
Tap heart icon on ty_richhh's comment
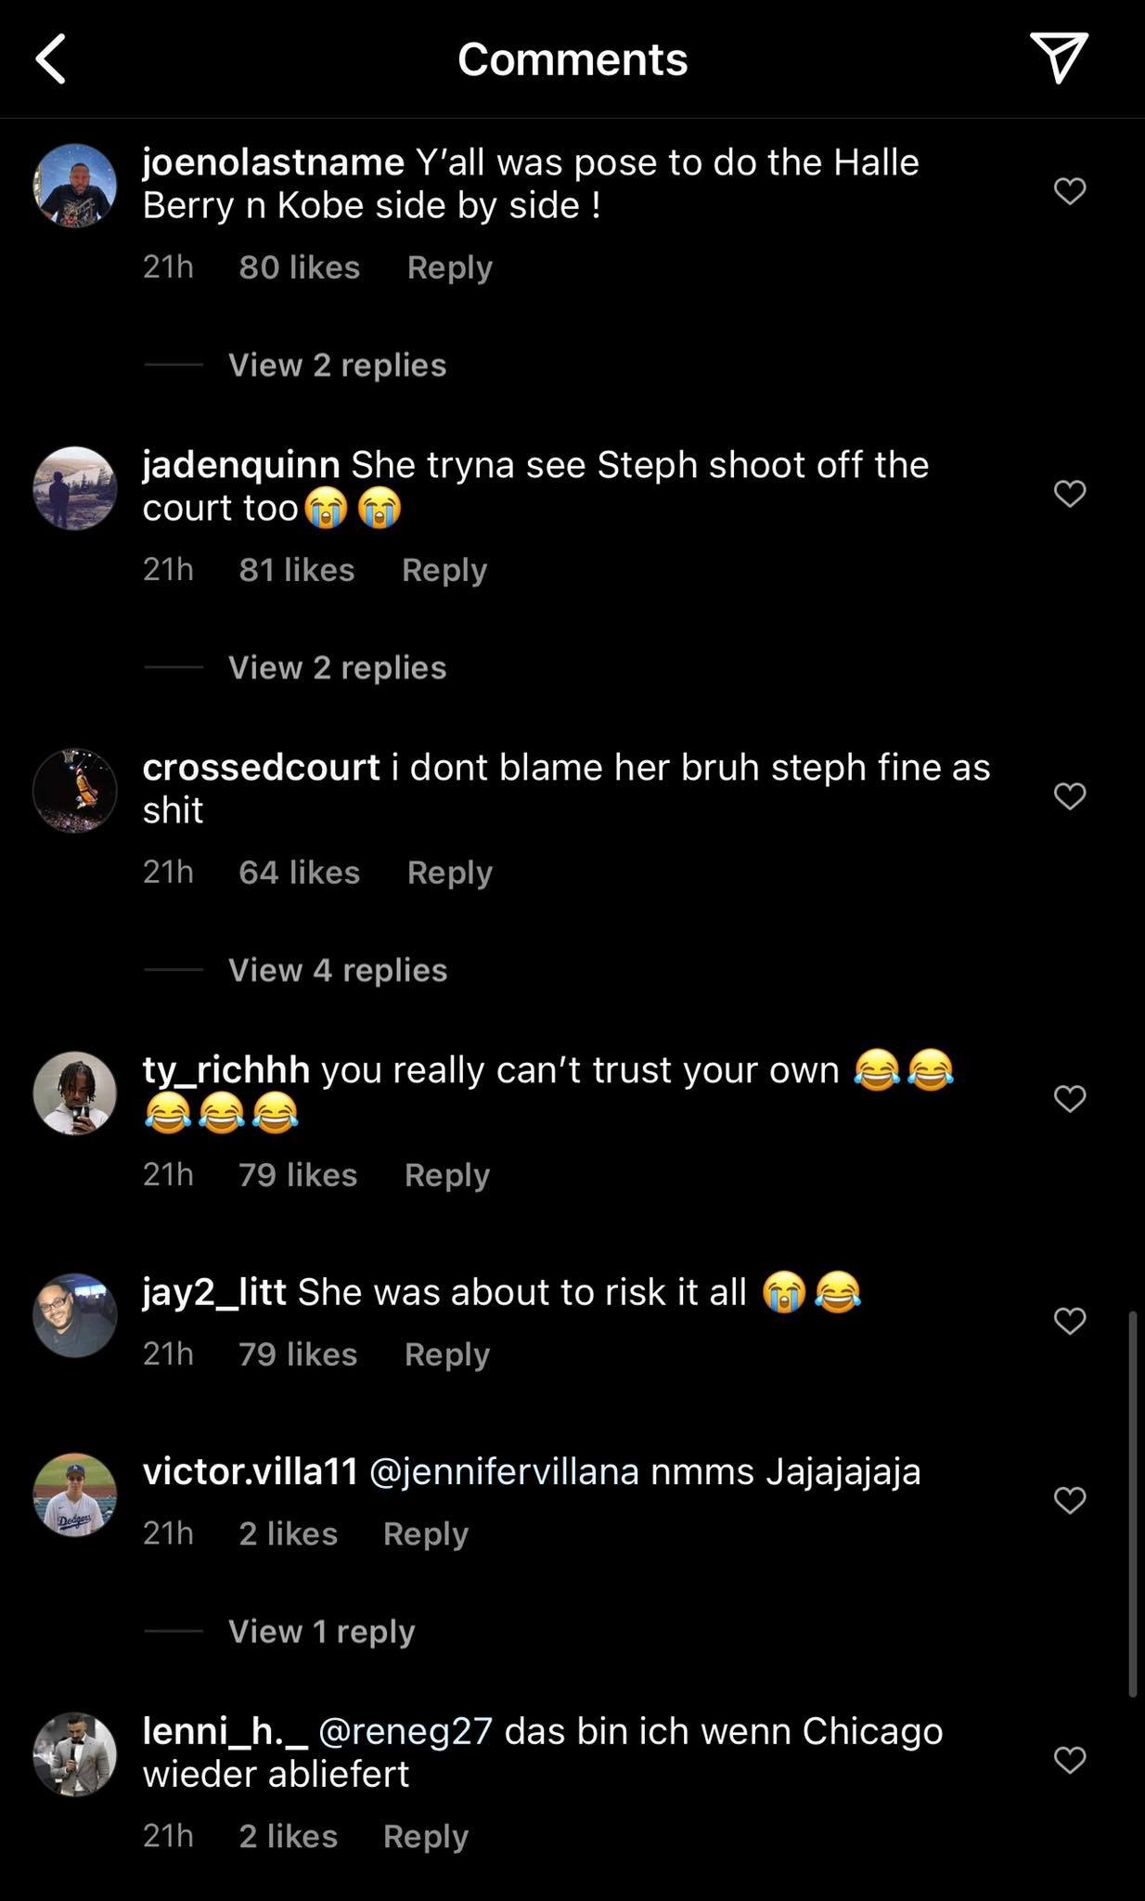coord(1070,1099)
